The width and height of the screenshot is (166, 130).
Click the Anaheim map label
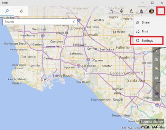[127, 58]
